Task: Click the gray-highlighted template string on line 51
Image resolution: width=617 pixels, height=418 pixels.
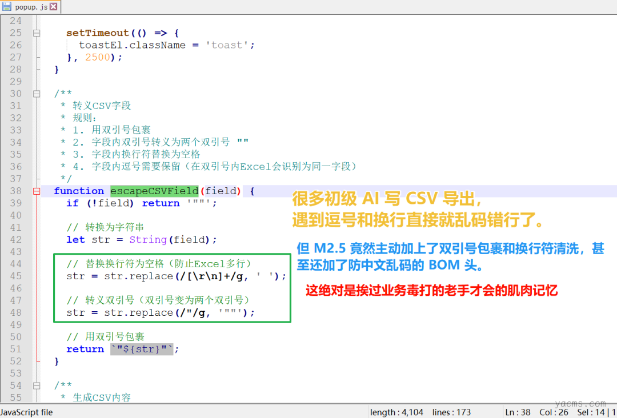Action: [x=142, y=349]
